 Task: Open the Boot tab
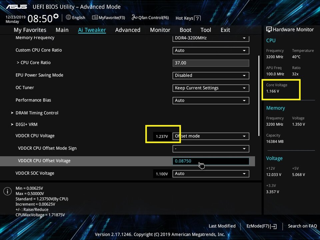185,30
